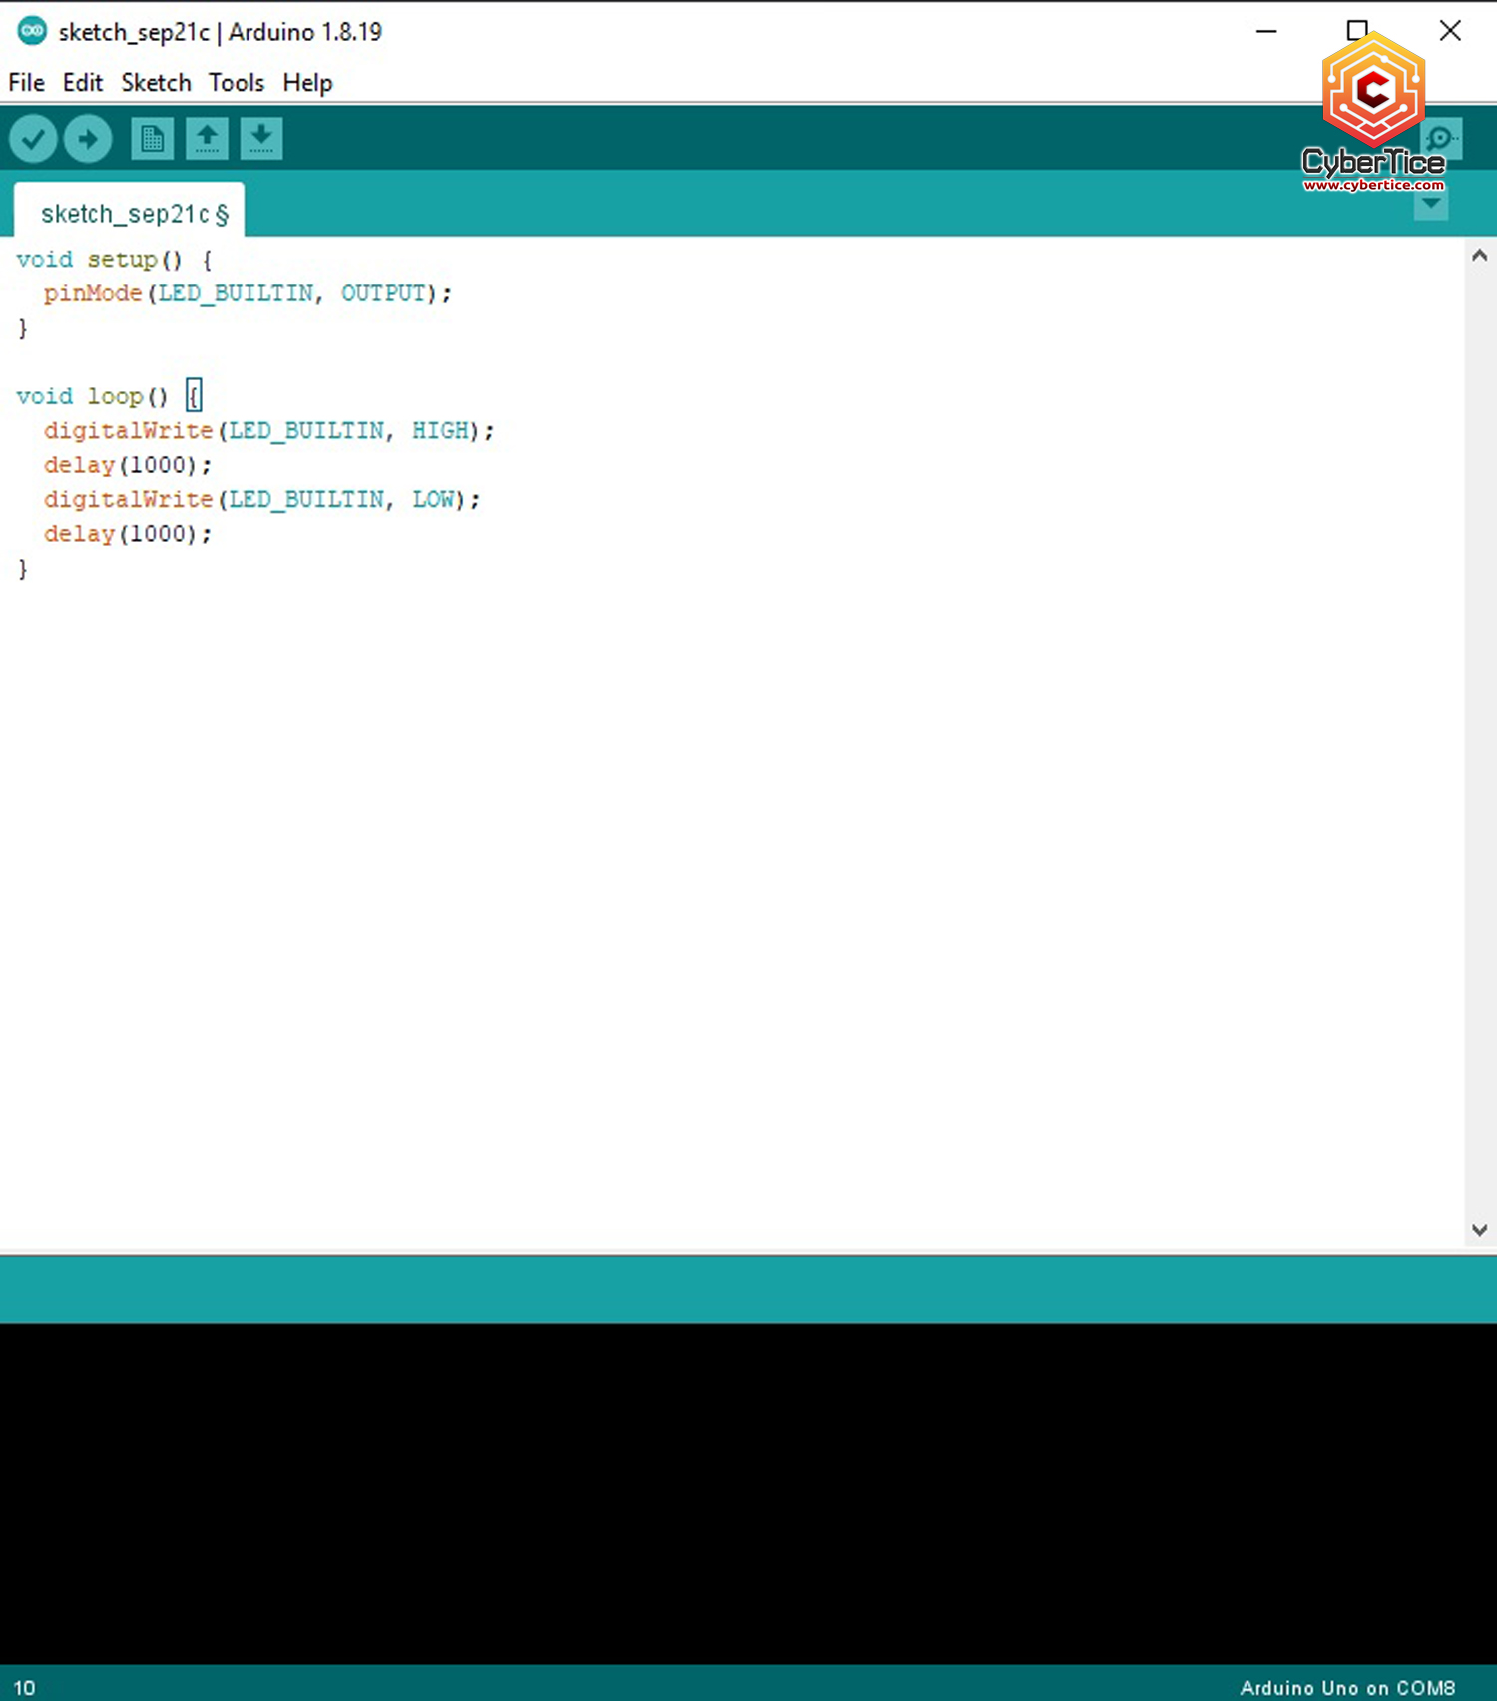Open the Serial Monitor magnifier icon
The width and height of the screenshot is (1497, 1701).
(x=1442, y=138)
